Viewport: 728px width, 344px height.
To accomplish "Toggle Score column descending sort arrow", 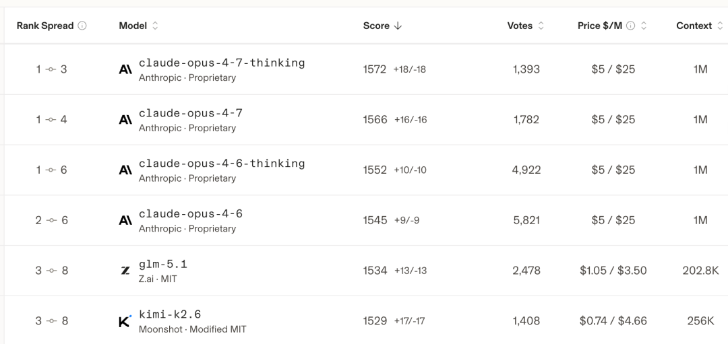I will coord(398,26).
